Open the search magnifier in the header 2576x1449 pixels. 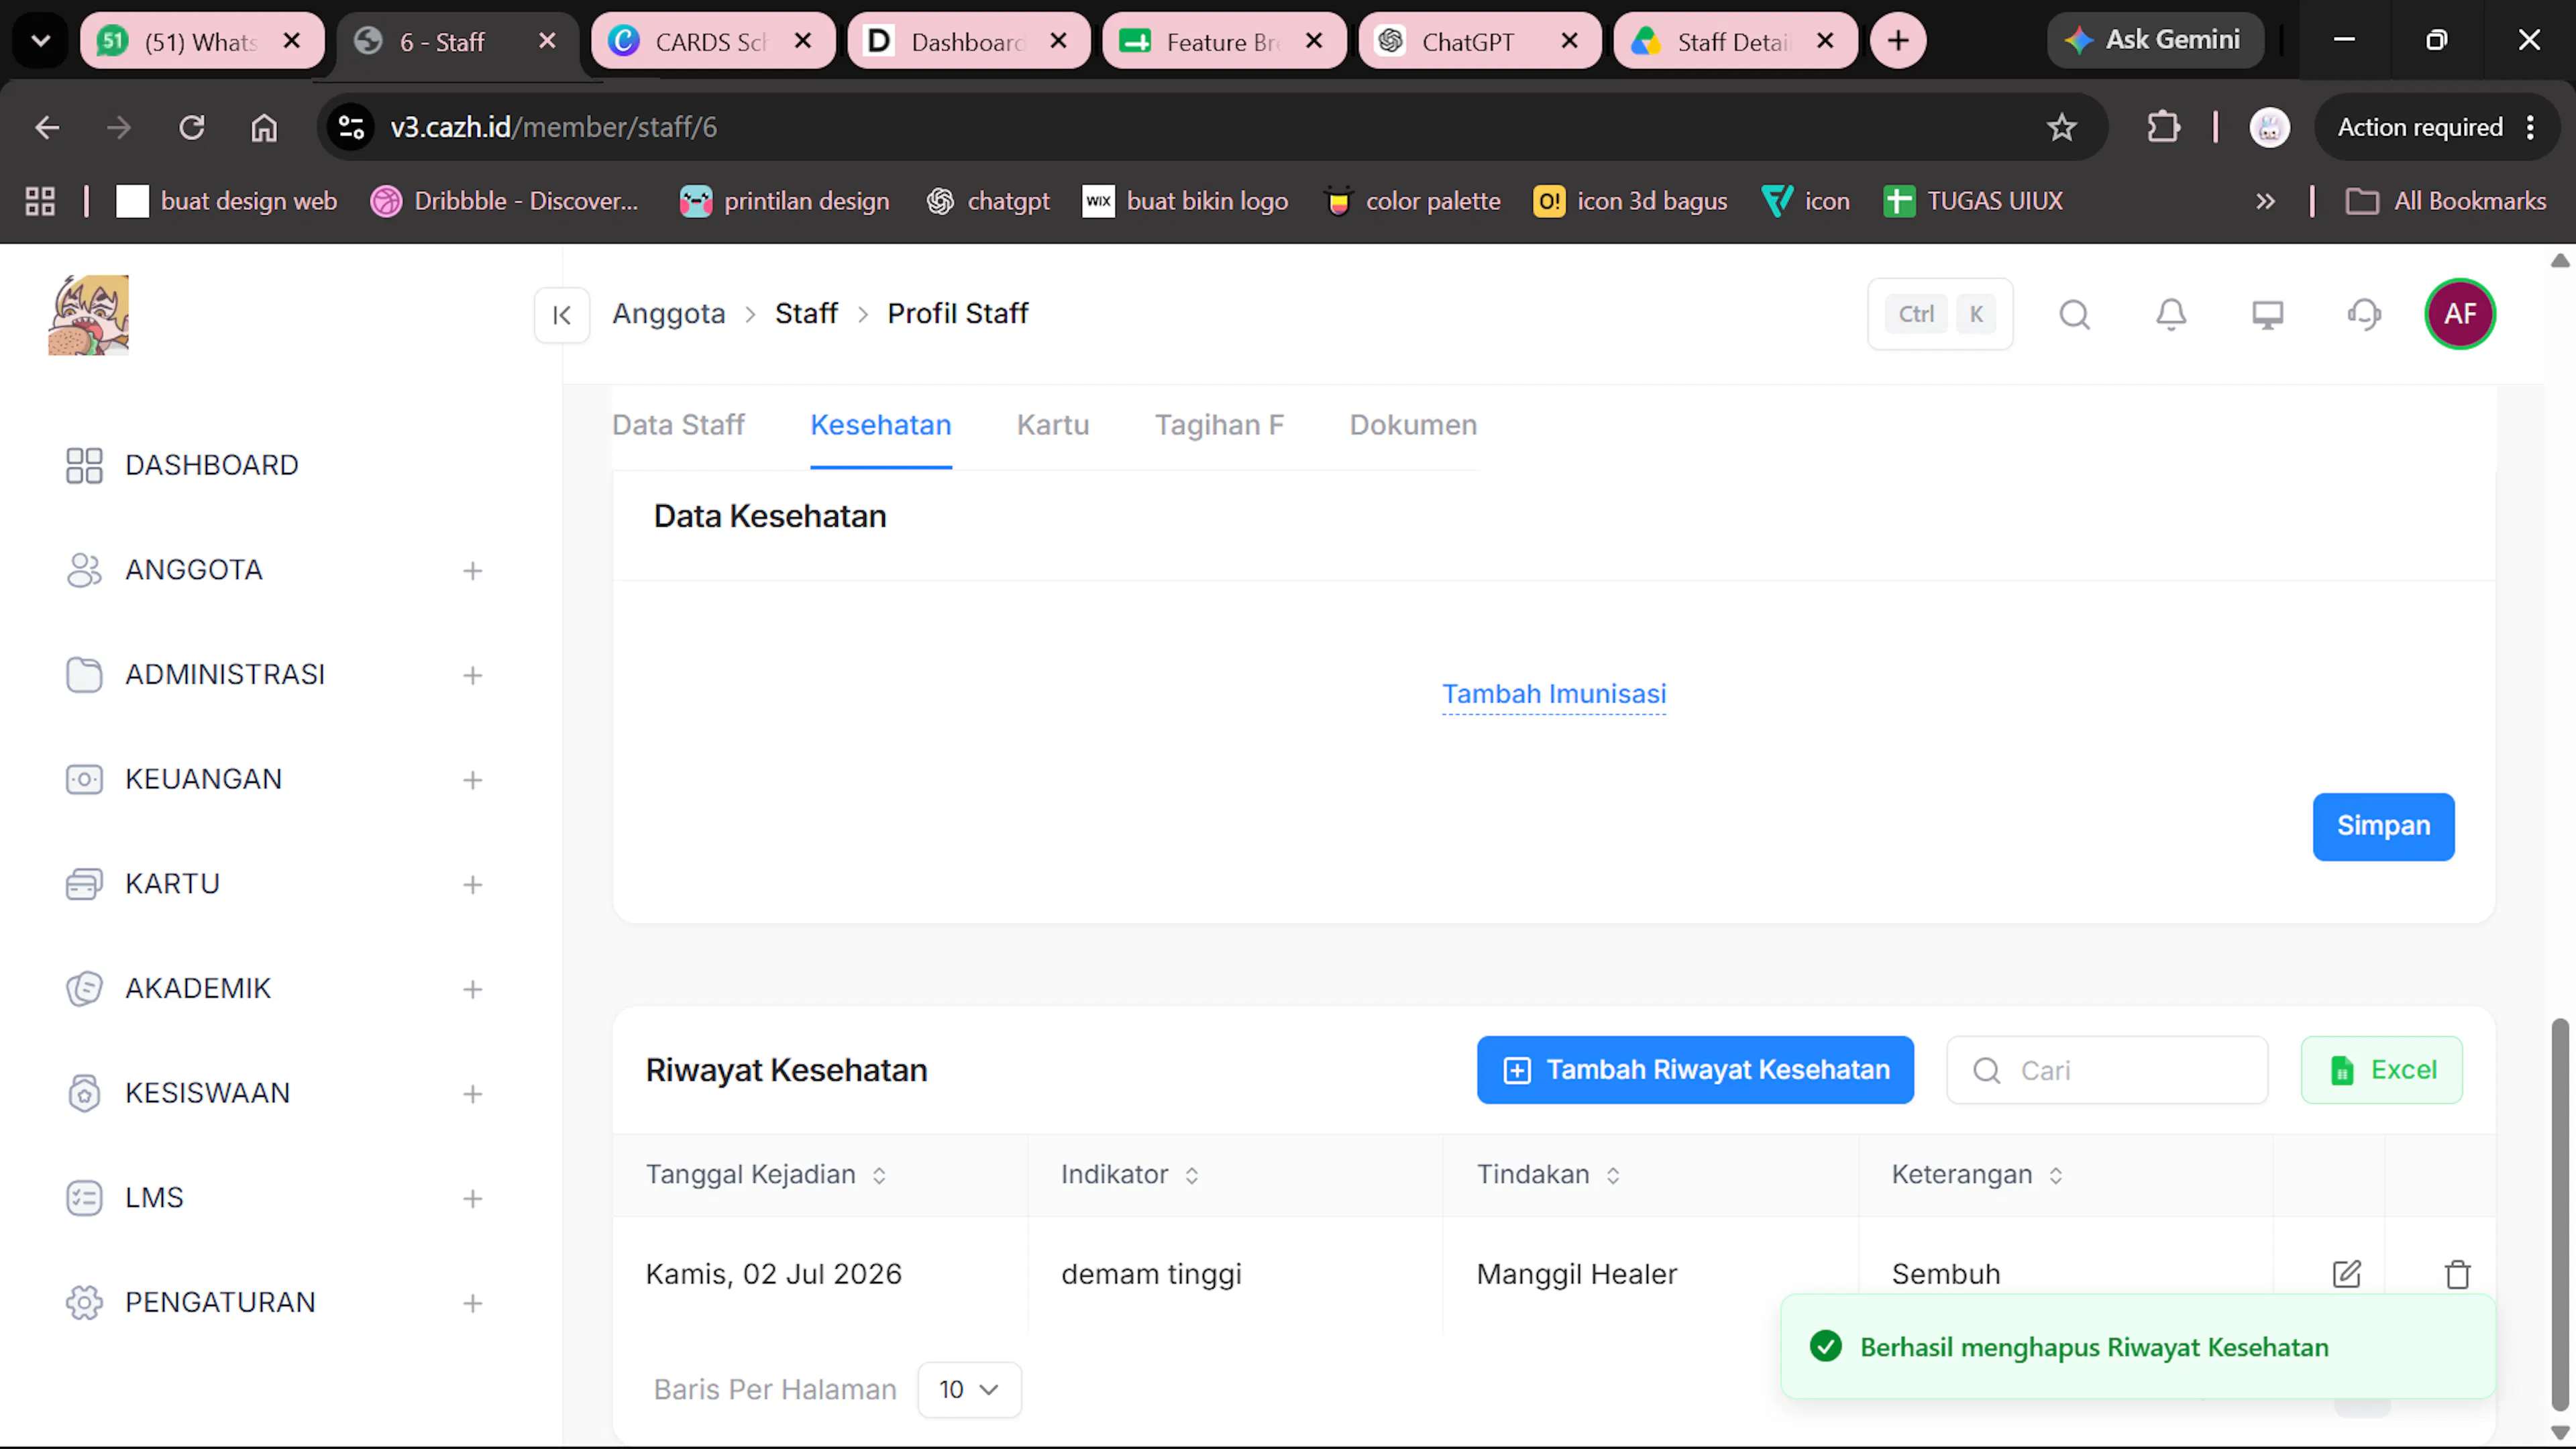click(x=2074, y=315)
